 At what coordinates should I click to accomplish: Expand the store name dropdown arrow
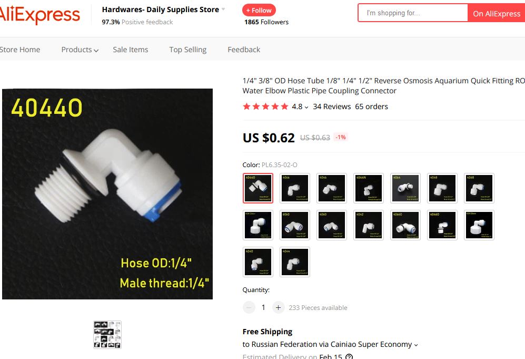(x=223, y=9)
